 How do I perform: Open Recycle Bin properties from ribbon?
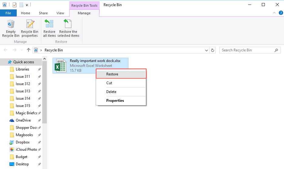click(29, 25)
